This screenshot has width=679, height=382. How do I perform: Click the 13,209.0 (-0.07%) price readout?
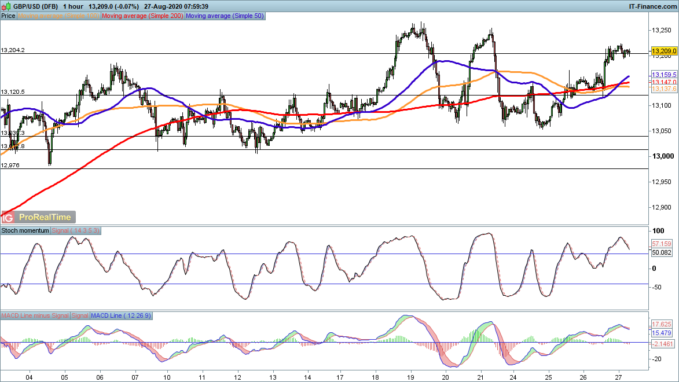pyautogui.click(x=113, y=6)
